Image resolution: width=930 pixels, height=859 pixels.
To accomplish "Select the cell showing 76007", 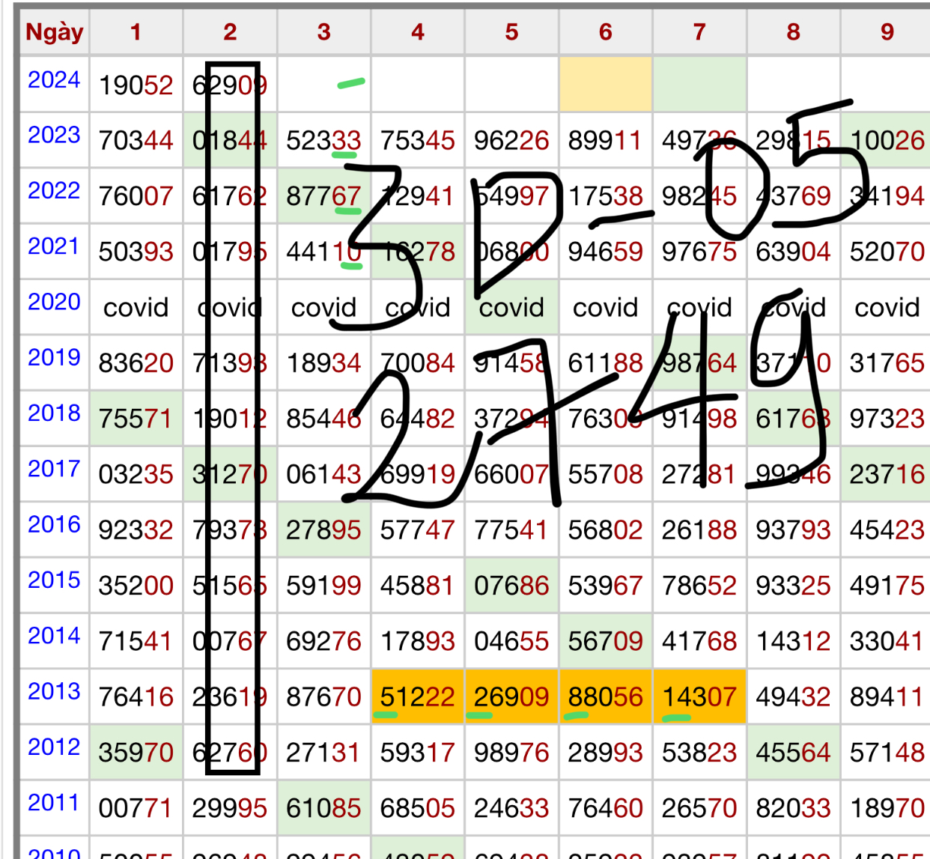I will tap(136, 196).
